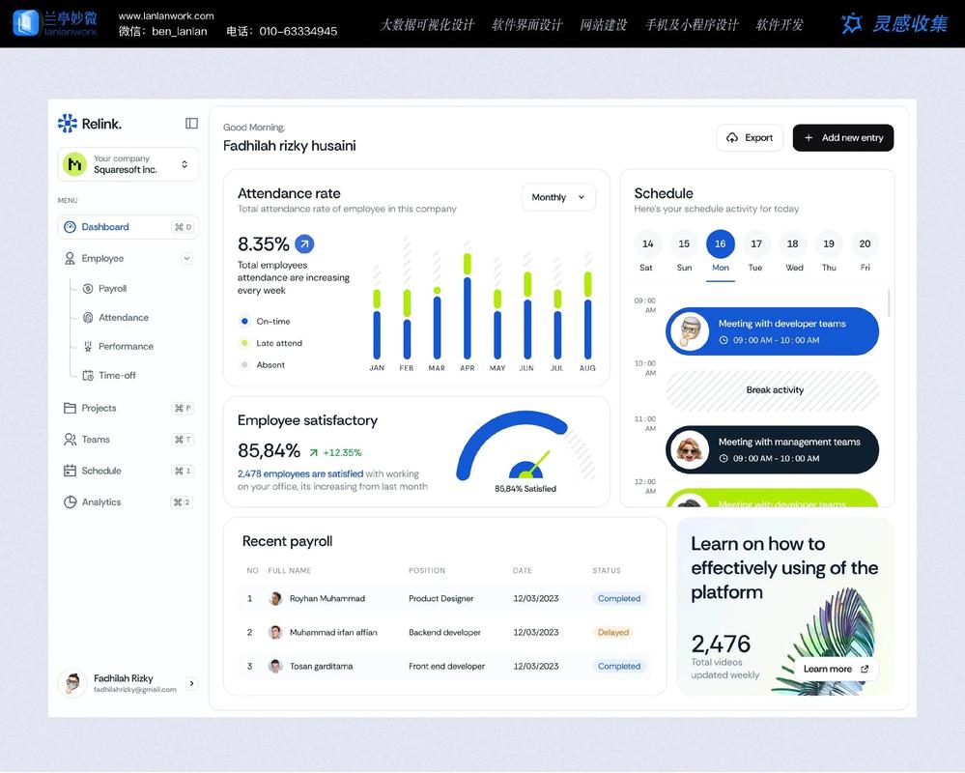Click the blue arrow beside 8.35%

pos(304,243)
